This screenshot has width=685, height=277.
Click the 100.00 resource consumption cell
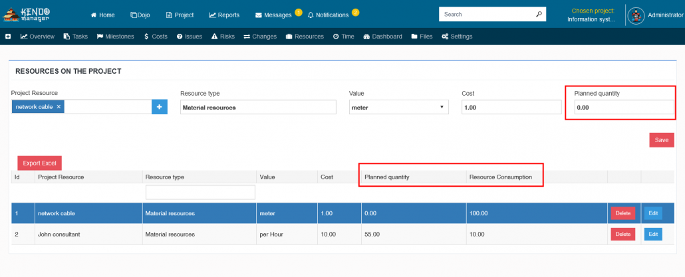tap(537, 213)
